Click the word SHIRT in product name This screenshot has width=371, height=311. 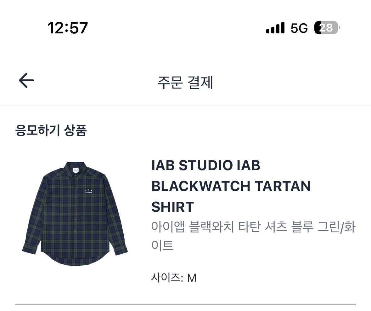172,207
